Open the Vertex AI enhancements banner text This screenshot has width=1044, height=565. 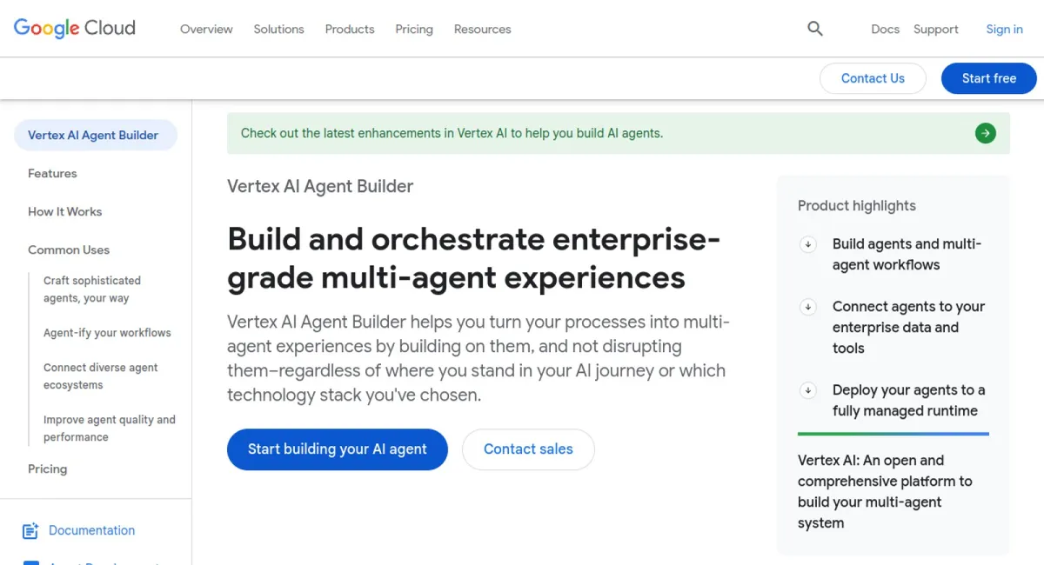pos(452,133)
